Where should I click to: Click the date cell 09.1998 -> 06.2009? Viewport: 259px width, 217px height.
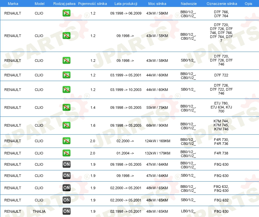click(126, 13)
